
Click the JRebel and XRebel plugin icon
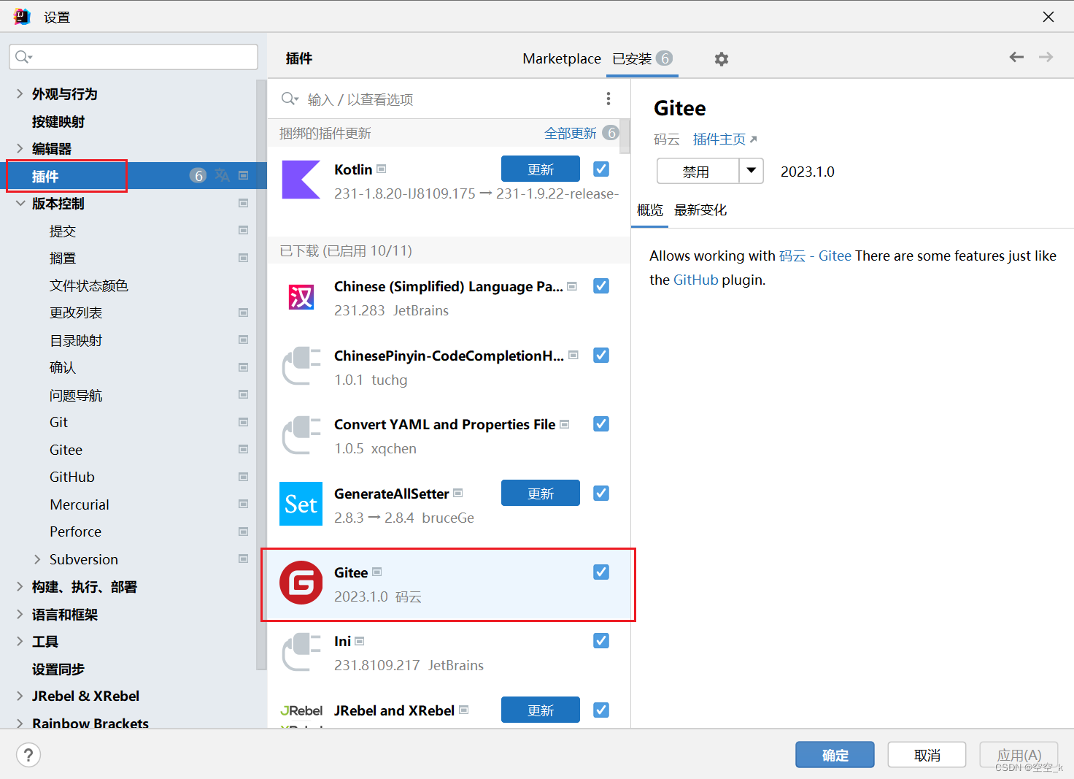[301, 710]
